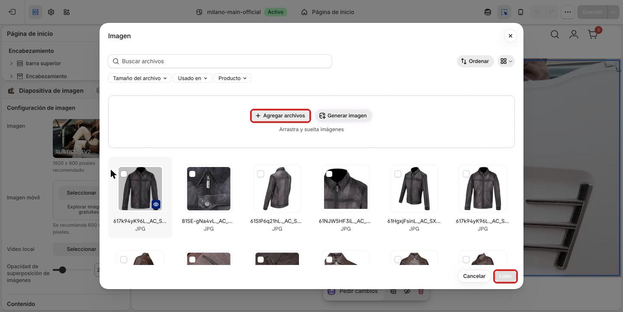This screenshot has height=312, width=623.
Task: Open the grid view mode dropdown
Action: [x=506, y=61]
